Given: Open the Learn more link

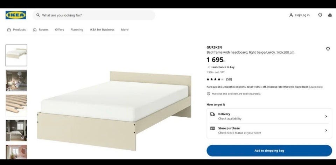Looking at the screenshot, I should tap(316, 87).
